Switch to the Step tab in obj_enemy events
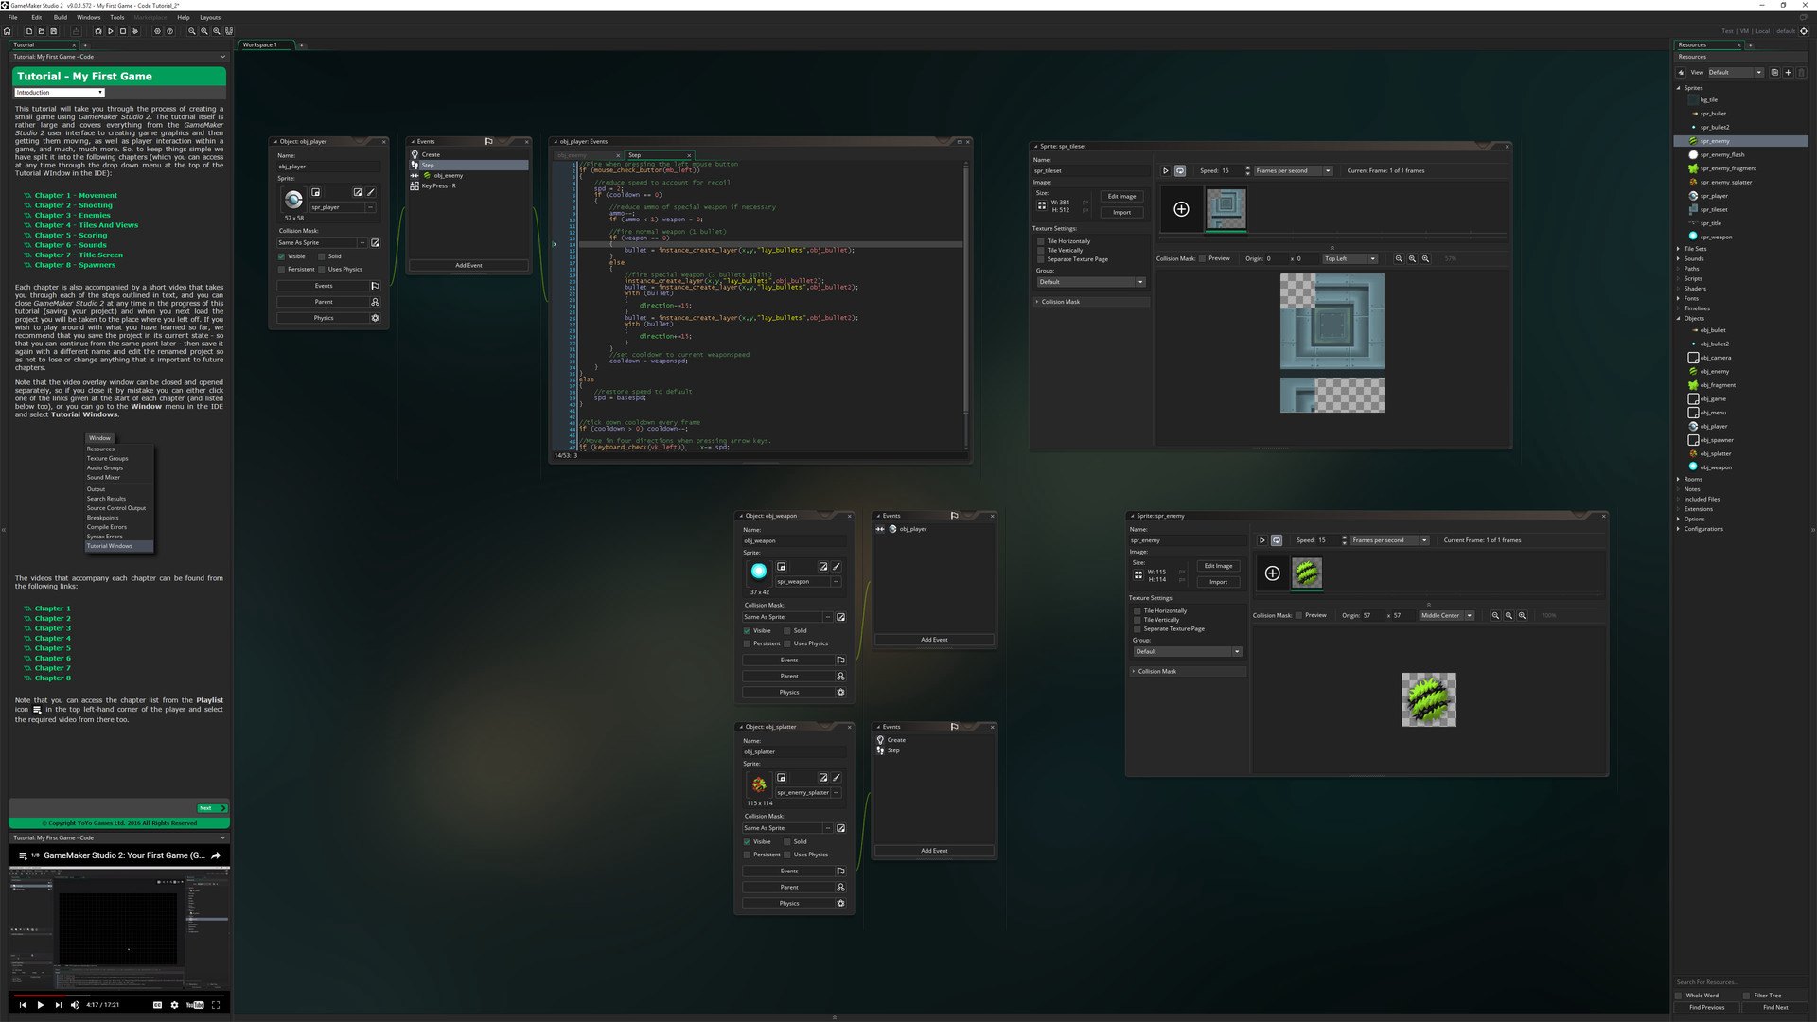The height and width of the screenshot is (1022, 1817). click(x=635, y=155)
